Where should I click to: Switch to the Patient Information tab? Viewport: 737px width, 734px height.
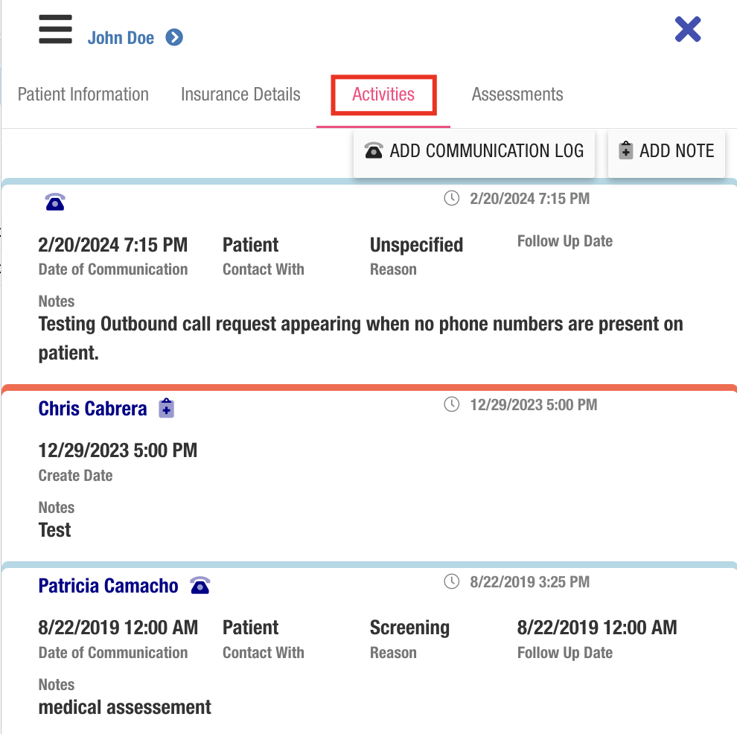point(83,95)
